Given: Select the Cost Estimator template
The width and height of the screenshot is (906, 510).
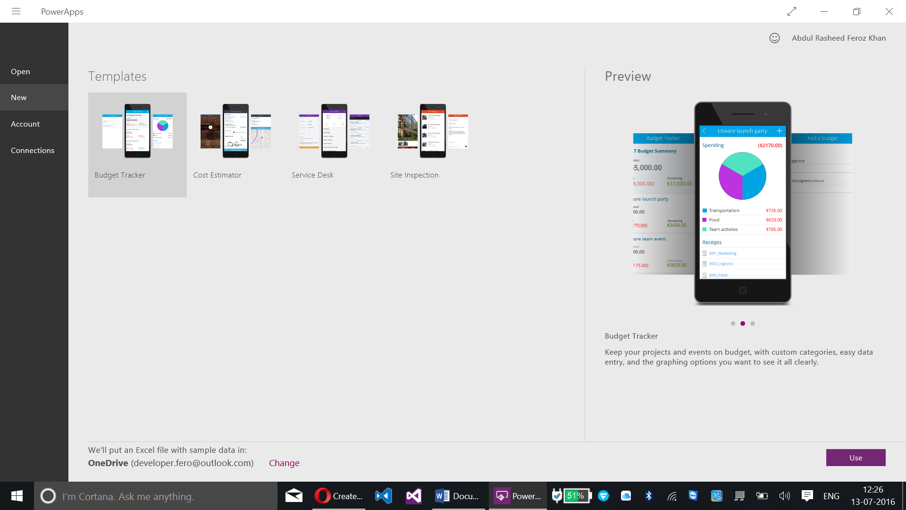Looking at the screenshot, I should [236, 144].
